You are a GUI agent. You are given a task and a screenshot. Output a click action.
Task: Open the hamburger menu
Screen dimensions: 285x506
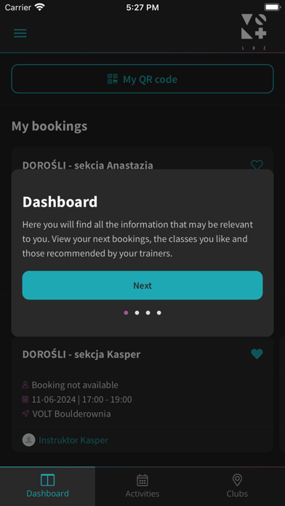point(20,33)
